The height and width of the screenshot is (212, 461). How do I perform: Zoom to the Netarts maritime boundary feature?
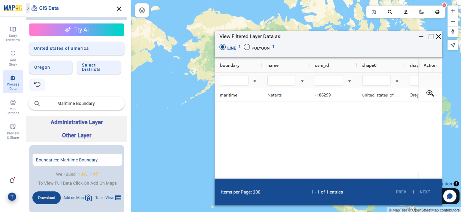coord(430,93)
